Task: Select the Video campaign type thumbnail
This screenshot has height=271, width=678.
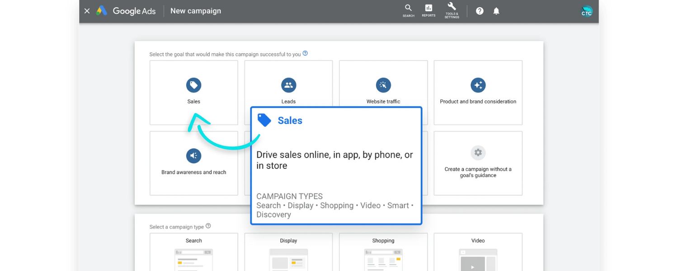Action: coord(478,260)
